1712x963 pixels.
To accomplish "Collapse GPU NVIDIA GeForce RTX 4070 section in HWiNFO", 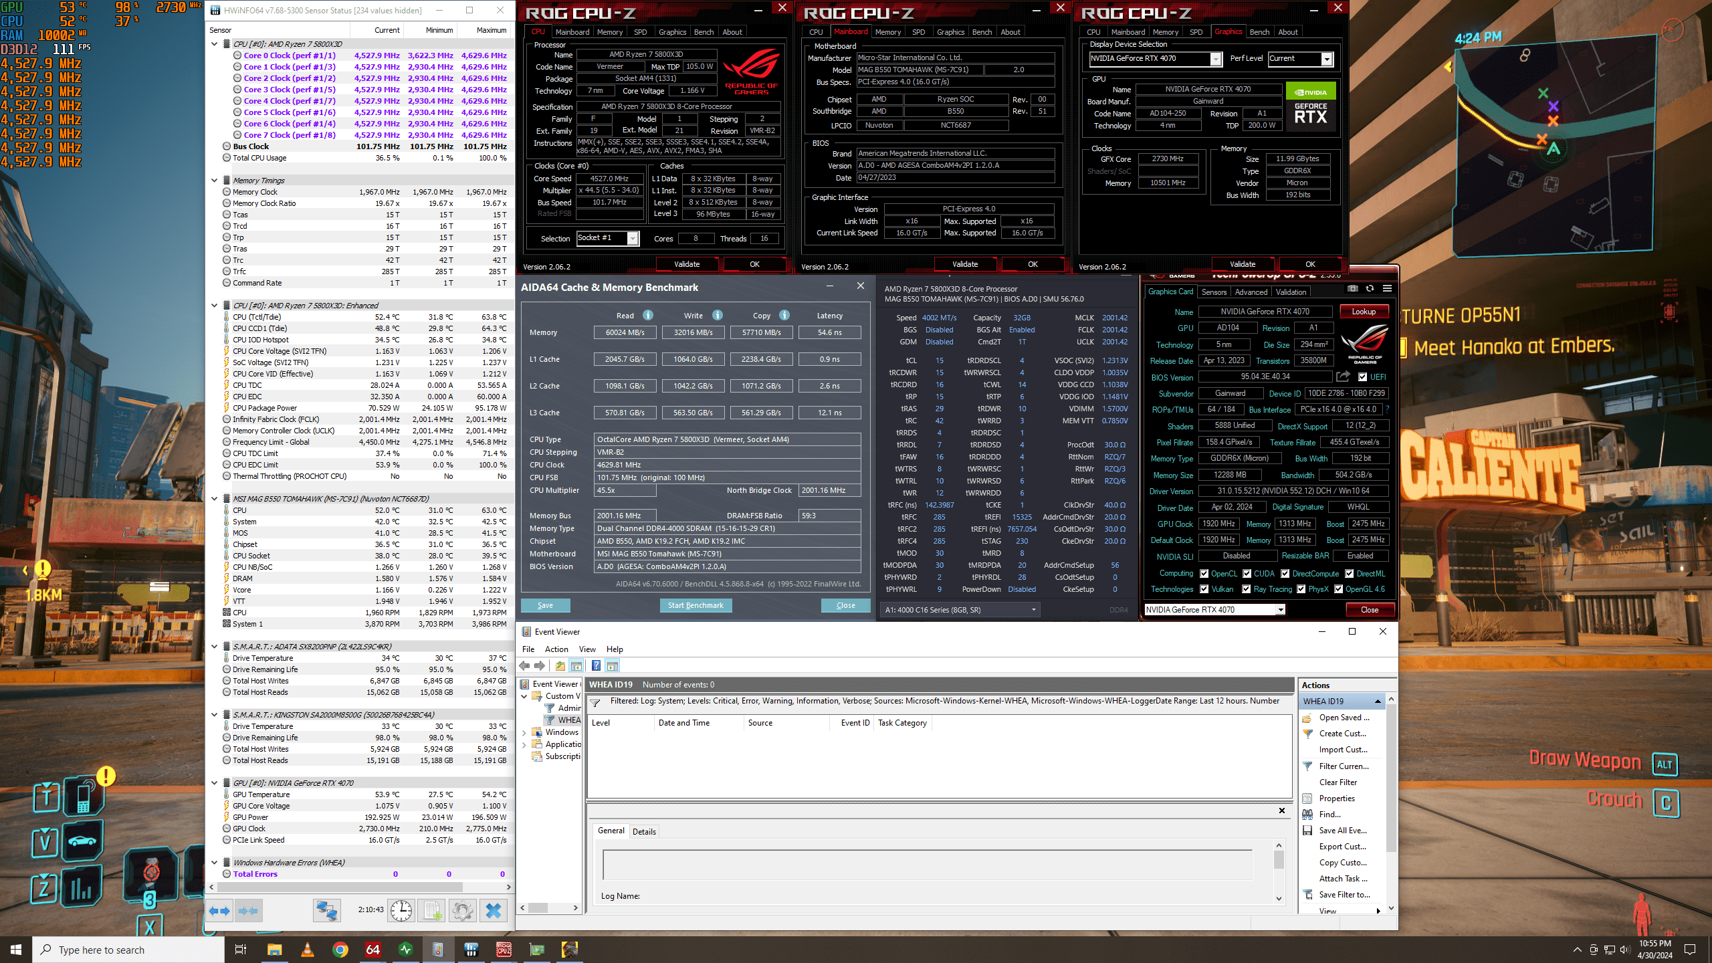I will (x=215, y=783).
